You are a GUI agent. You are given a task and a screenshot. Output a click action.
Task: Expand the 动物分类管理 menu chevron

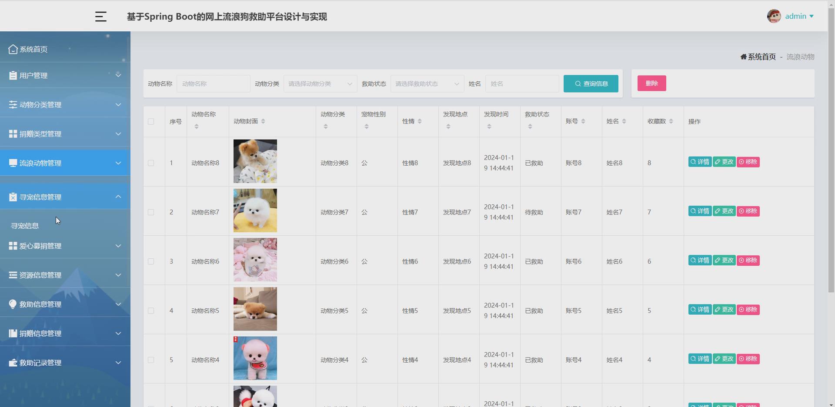(118, 104)
